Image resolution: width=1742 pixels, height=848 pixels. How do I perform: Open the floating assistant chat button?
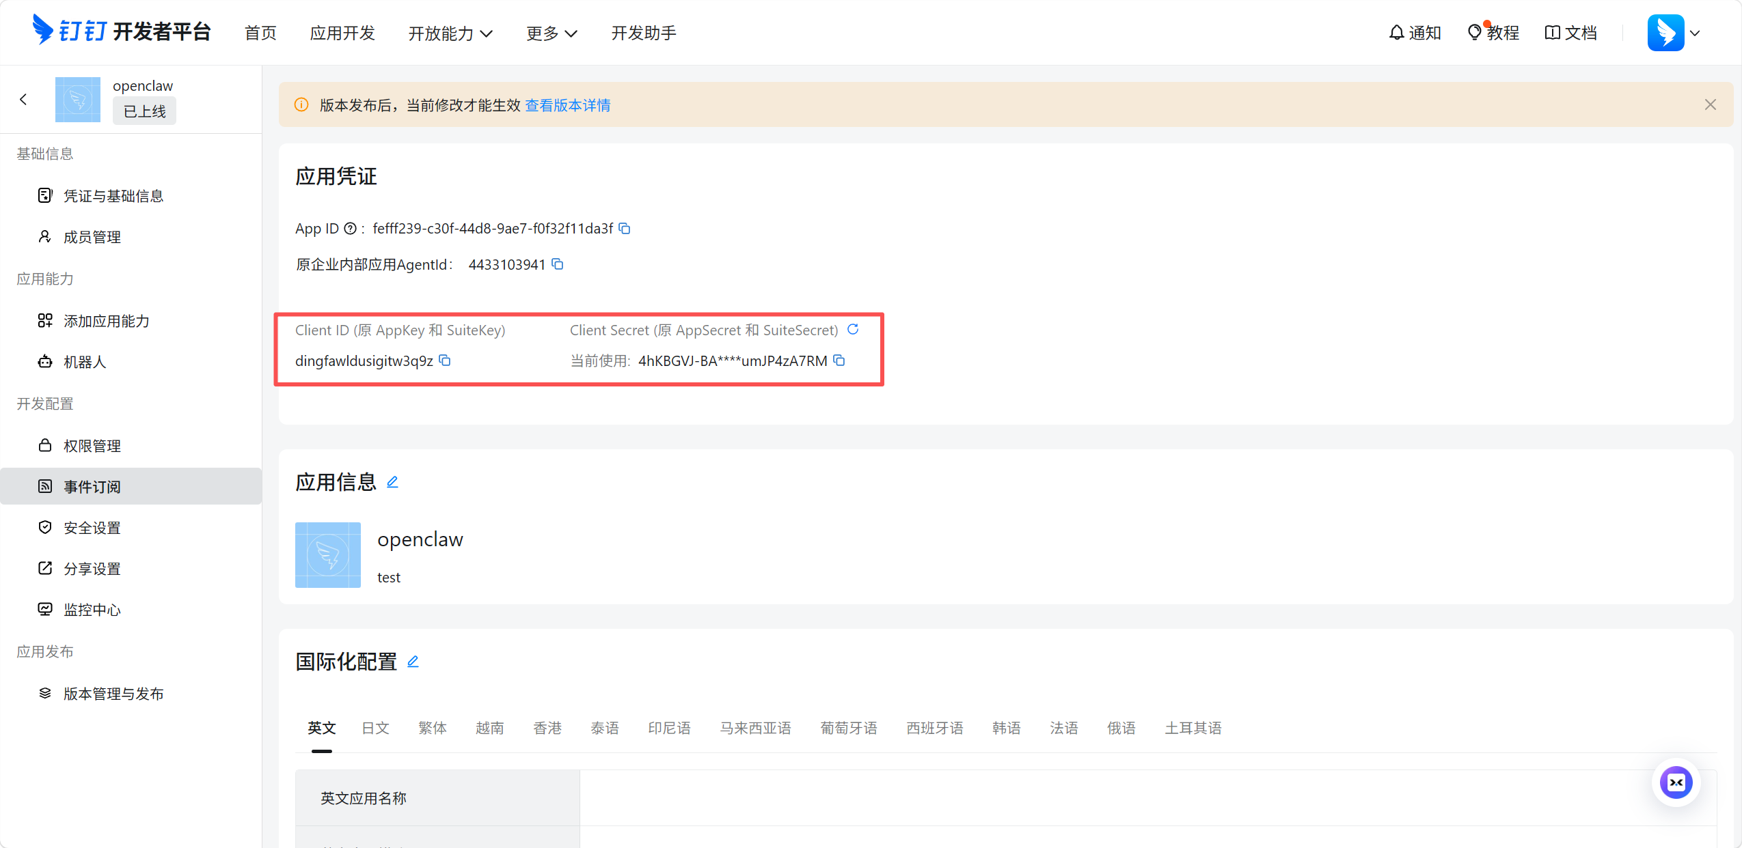coord(1676,782)
